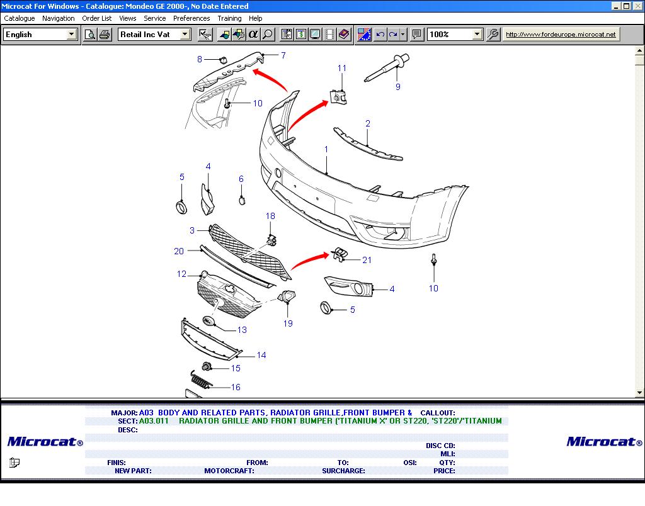Open the Order List menu
This screenshot has width=645, height=506.
coord(96,18)
